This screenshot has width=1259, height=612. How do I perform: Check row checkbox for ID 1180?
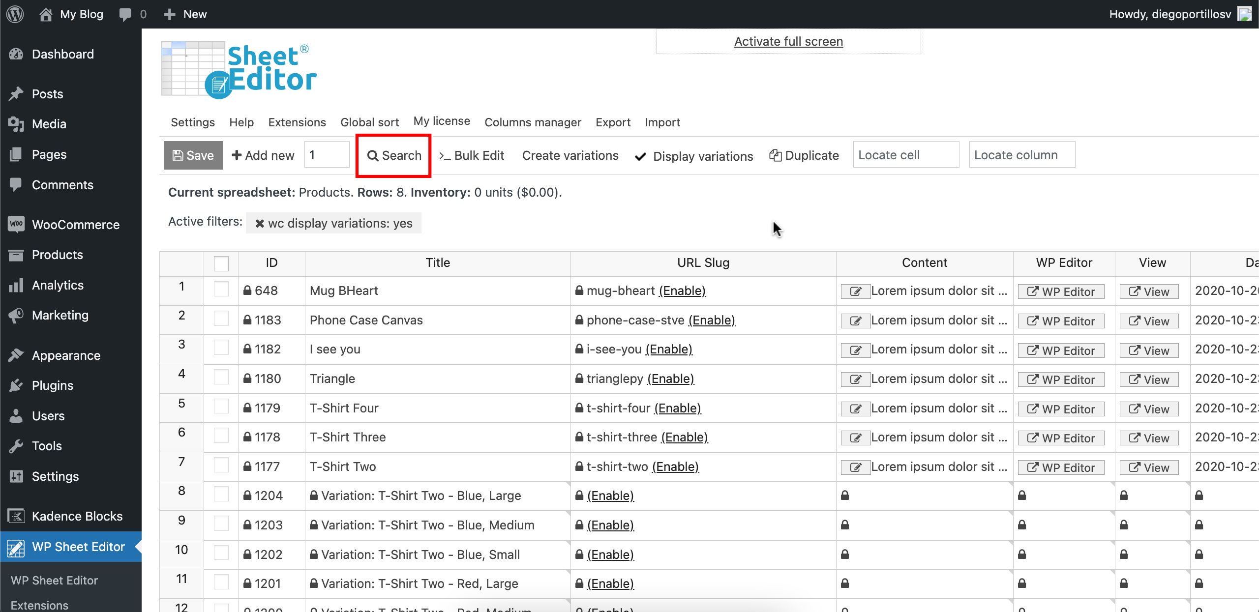click(221, 377)
